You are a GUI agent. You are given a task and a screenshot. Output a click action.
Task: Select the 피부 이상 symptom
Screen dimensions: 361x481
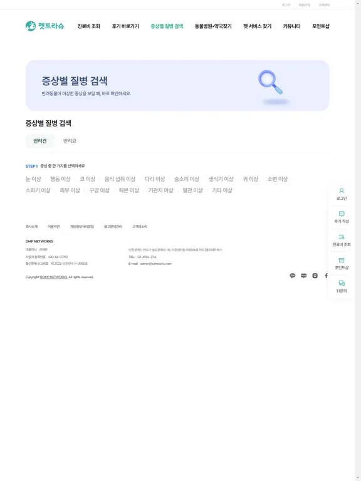(70, 190)
